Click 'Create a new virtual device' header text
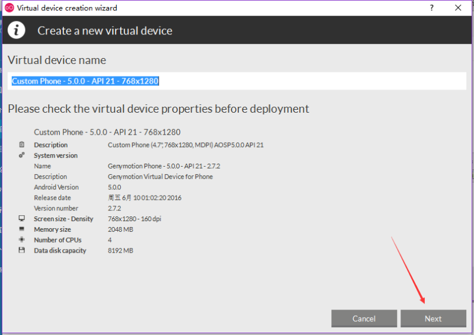Screen dimensions: 474x335 click(105, 31)
